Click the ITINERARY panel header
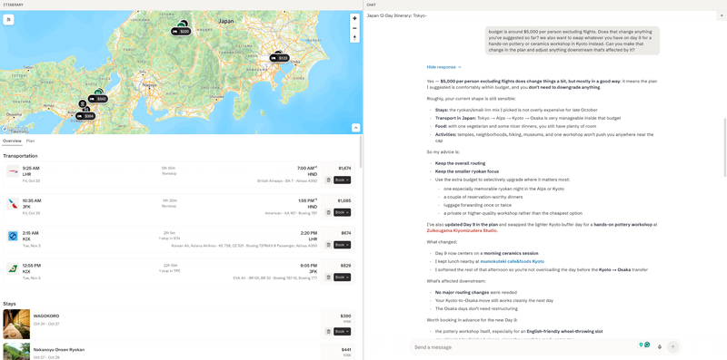 point(14,5)
